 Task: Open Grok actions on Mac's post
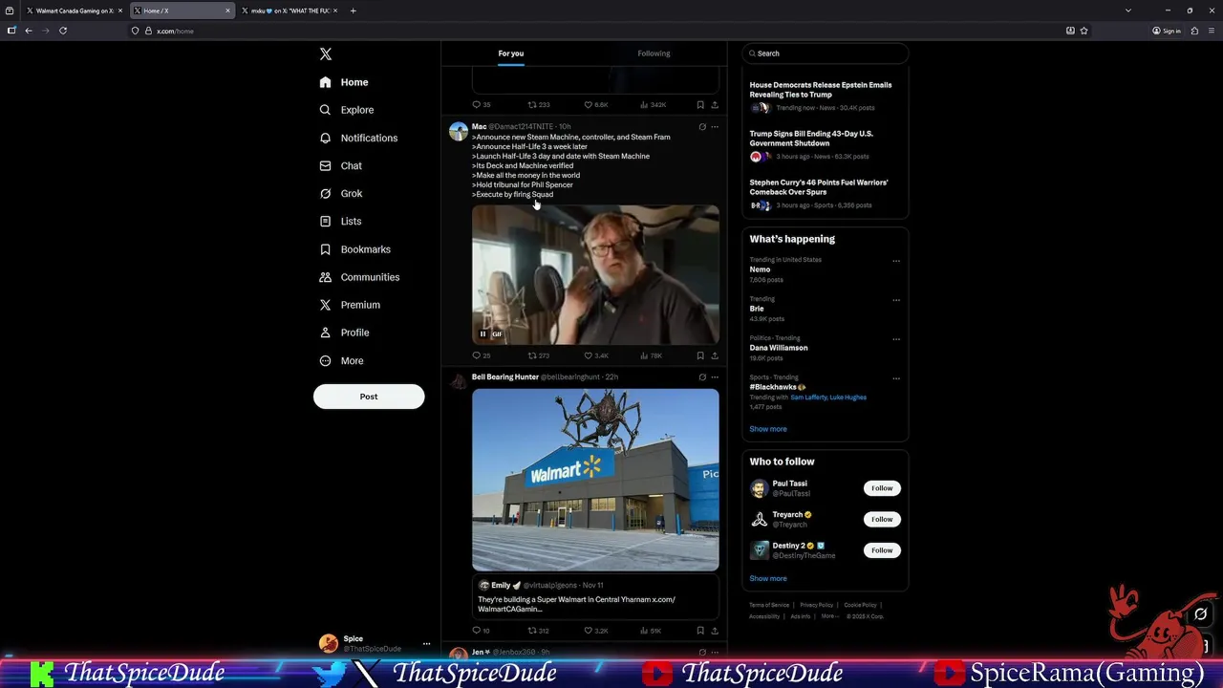pyautogui.click(x=702, y=126)
